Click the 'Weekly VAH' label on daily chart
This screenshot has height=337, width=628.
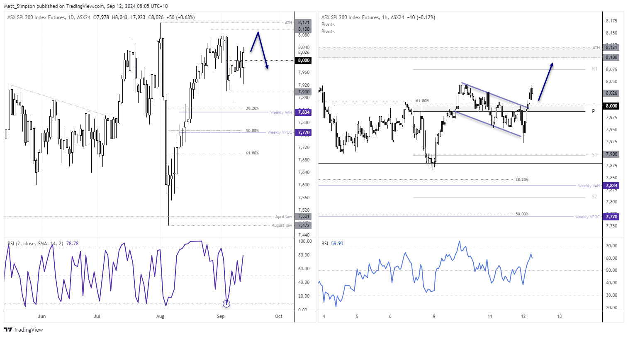(281, 112)
